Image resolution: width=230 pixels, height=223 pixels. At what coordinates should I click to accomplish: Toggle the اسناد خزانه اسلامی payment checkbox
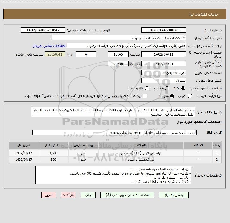click(x=145, y=96)
